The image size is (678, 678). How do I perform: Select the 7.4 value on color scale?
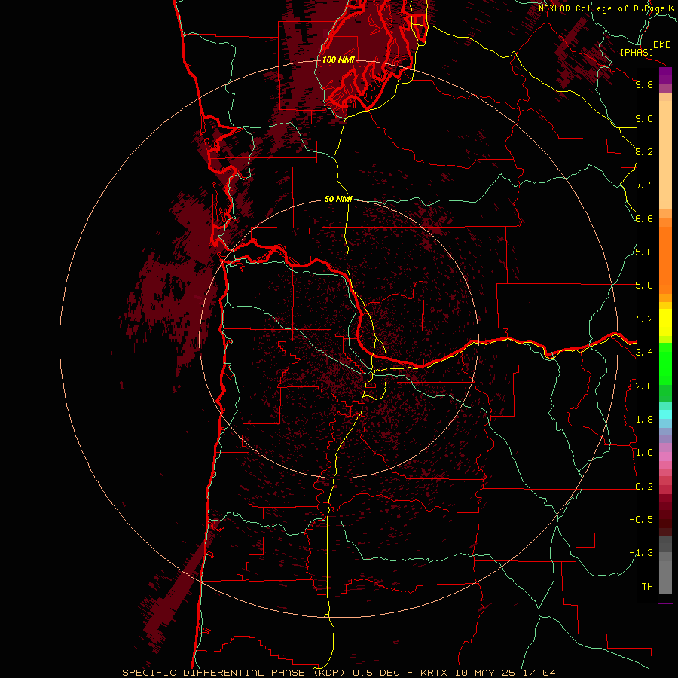[644, 185]
